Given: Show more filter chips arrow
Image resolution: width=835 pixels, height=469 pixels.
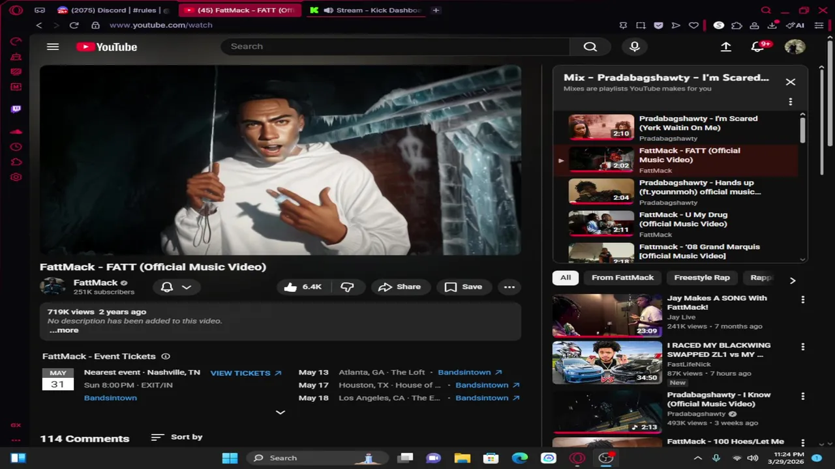Looking at the screenshot, I should 793,280.
